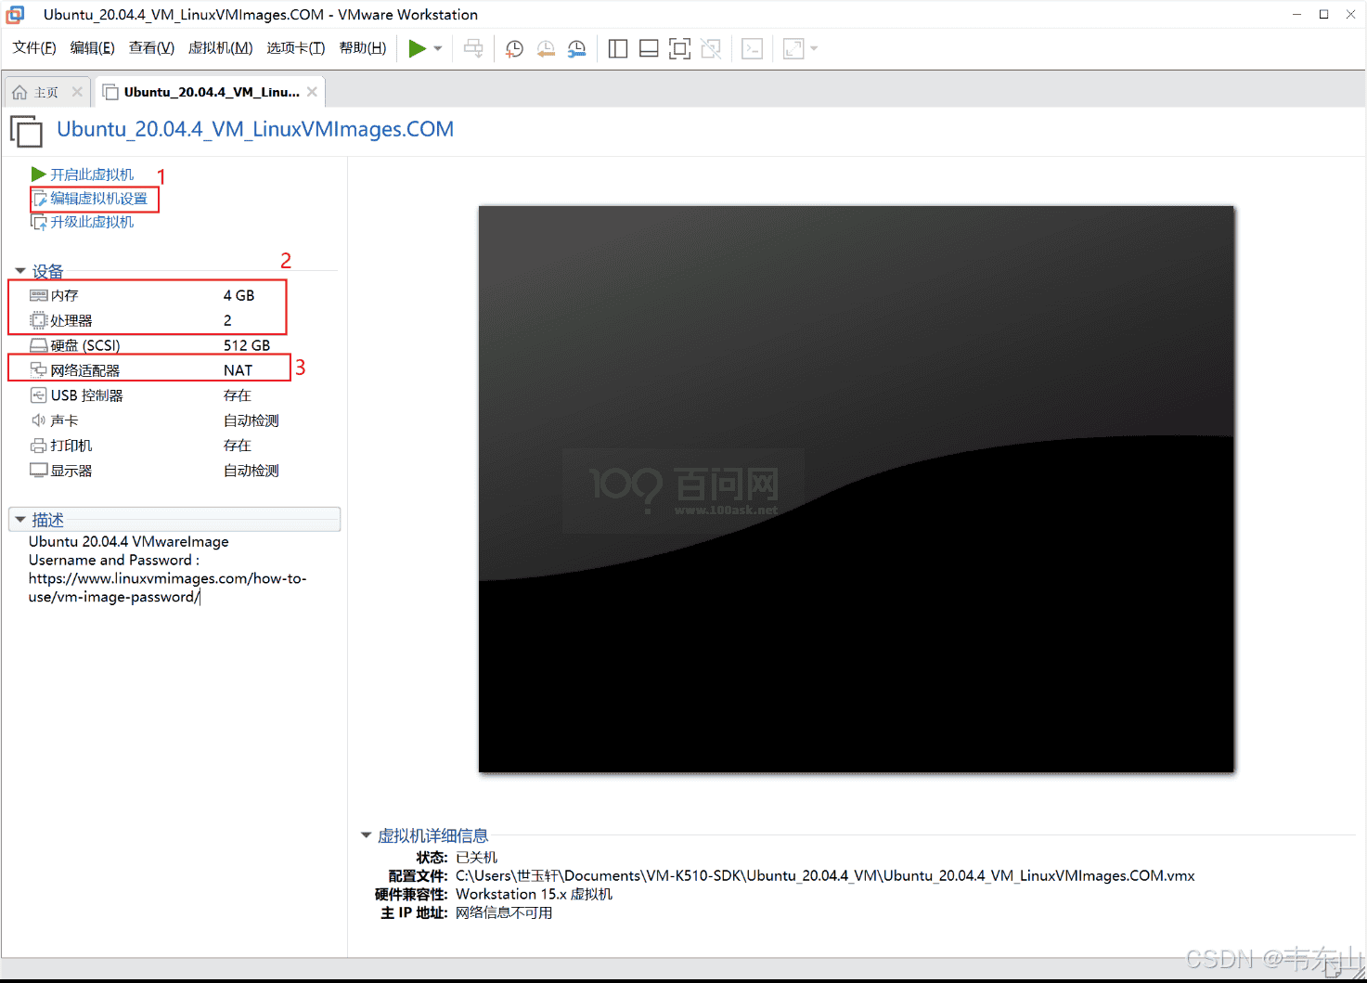This screenshot has width=1367, height=983.
Task: Open the 虚拟机(M) menu
Action: [x=220, y=47]
